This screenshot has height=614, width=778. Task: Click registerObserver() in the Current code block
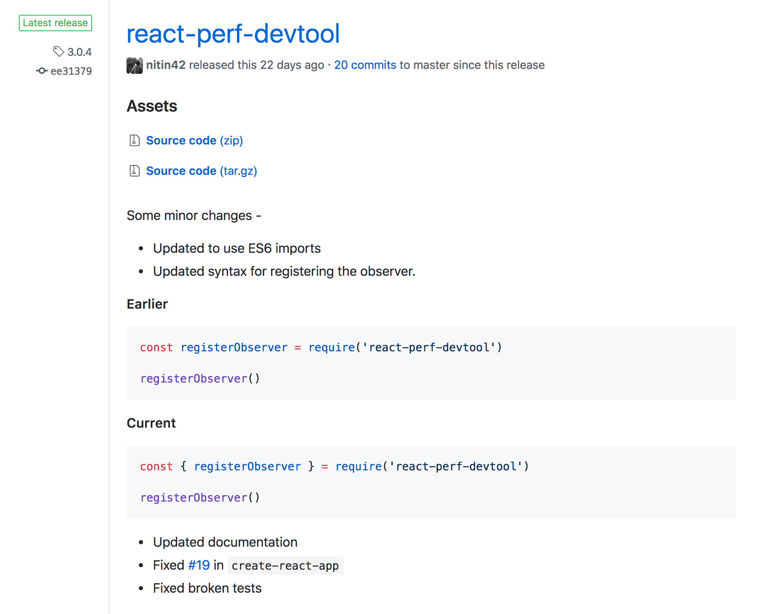pyautogui.click(x=200, y=497)
